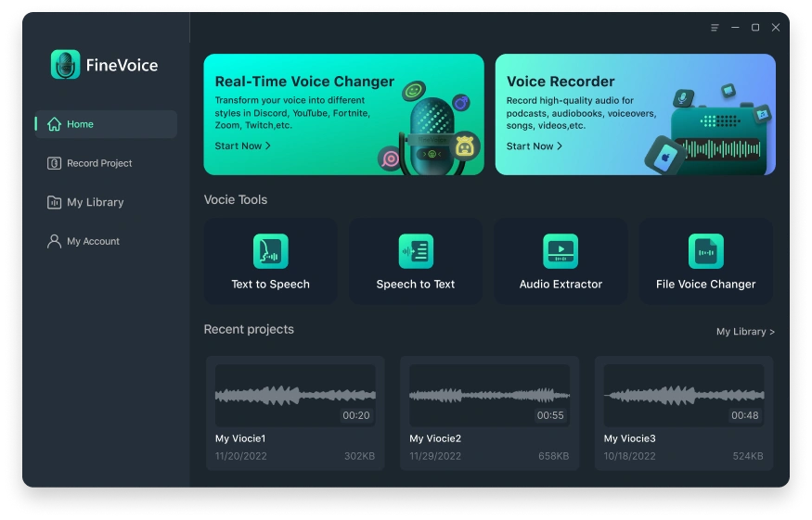Click the 658KB file size
The height and width of the screenshot is (520, 812).
click(x=554, y=456)
